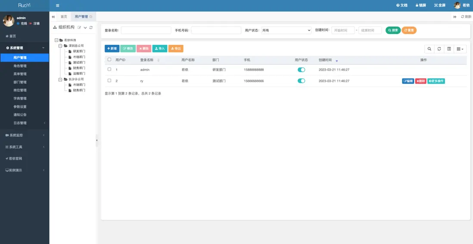Click the 结束时间 date field
Viewport: 473px width, 244px height.
(370, 30)
